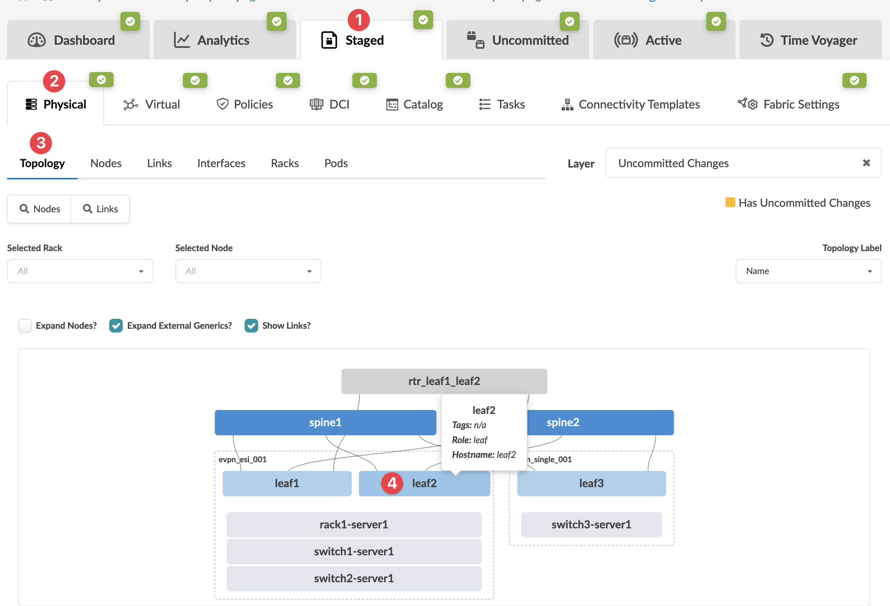
Task: Click the Active broadcast icon
Action: [x=626, y=40]
